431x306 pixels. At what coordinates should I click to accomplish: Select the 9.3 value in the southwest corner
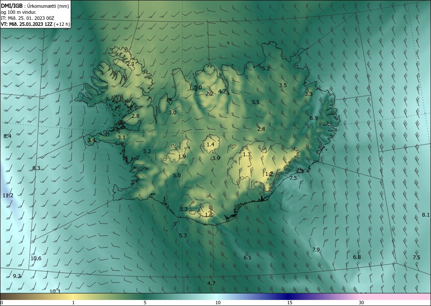pos(17,276)
